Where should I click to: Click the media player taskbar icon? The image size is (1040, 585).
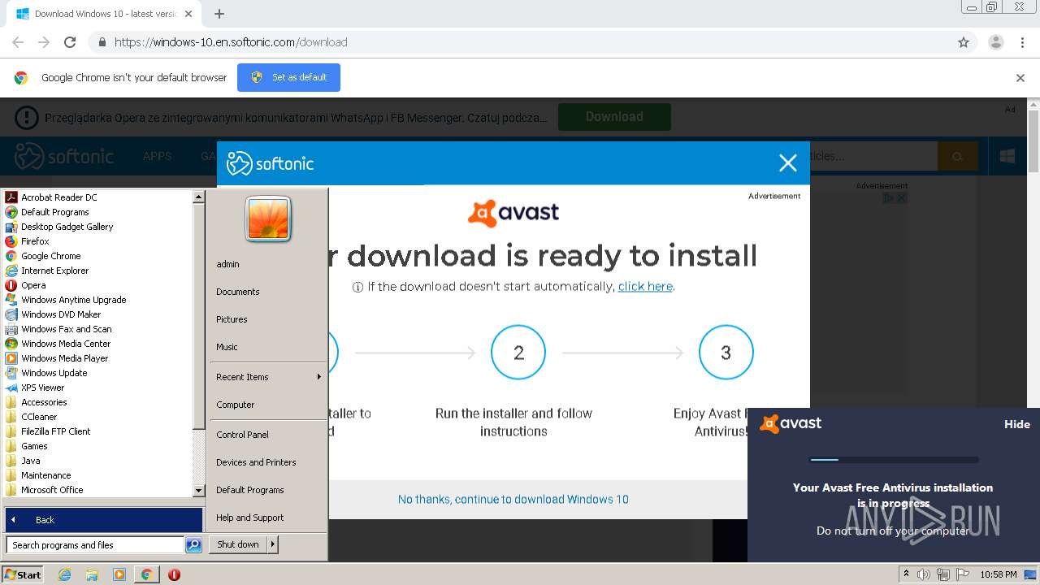tap(119, 574)
